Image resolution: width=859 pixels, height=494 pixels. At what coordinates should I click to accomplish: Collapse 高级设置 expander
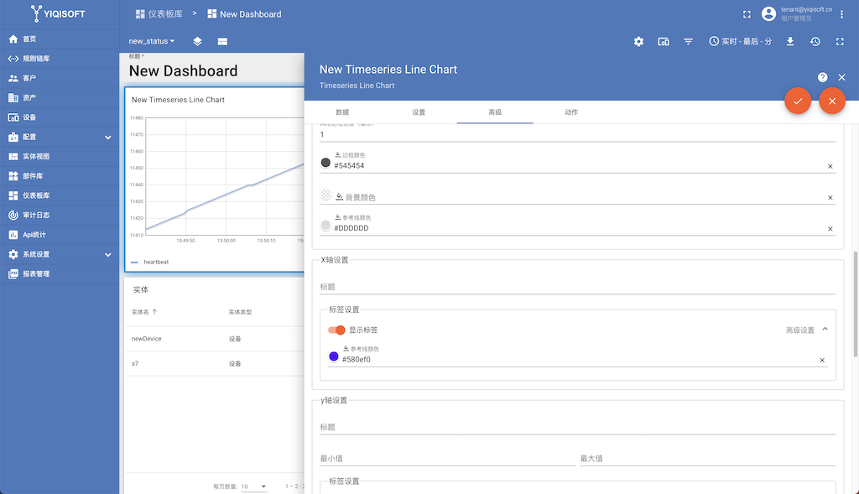(825, 329)
